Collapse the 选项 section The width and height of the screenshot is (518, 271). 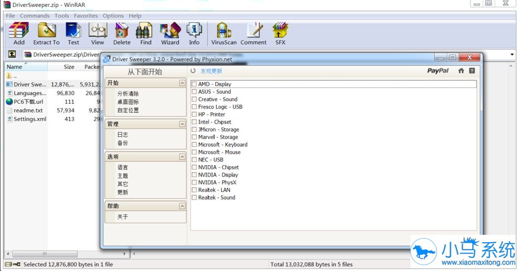point(182,156)
